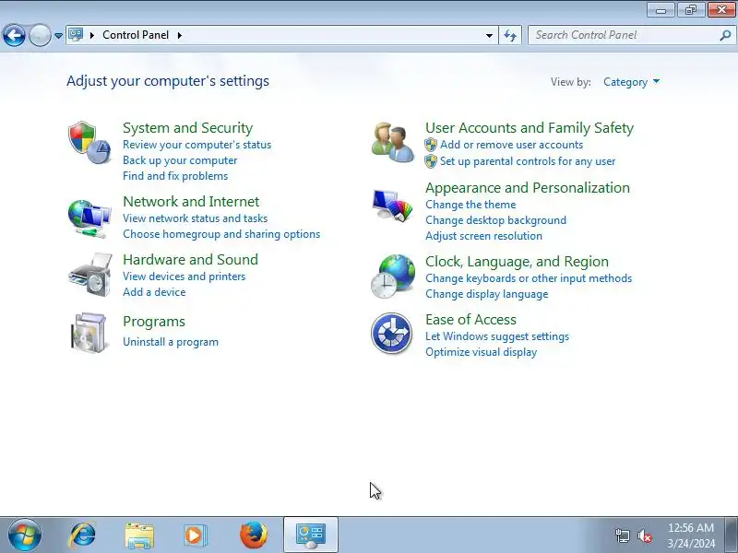Image resolution: width=738 pixels, height=553 pixels.
Task: Click the System and Security shield icon
Action: coord(89,143)
